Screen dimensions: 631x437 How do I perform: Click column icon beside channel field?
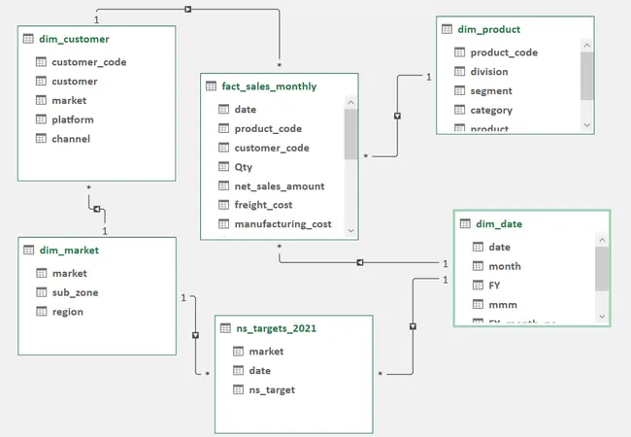41,139
